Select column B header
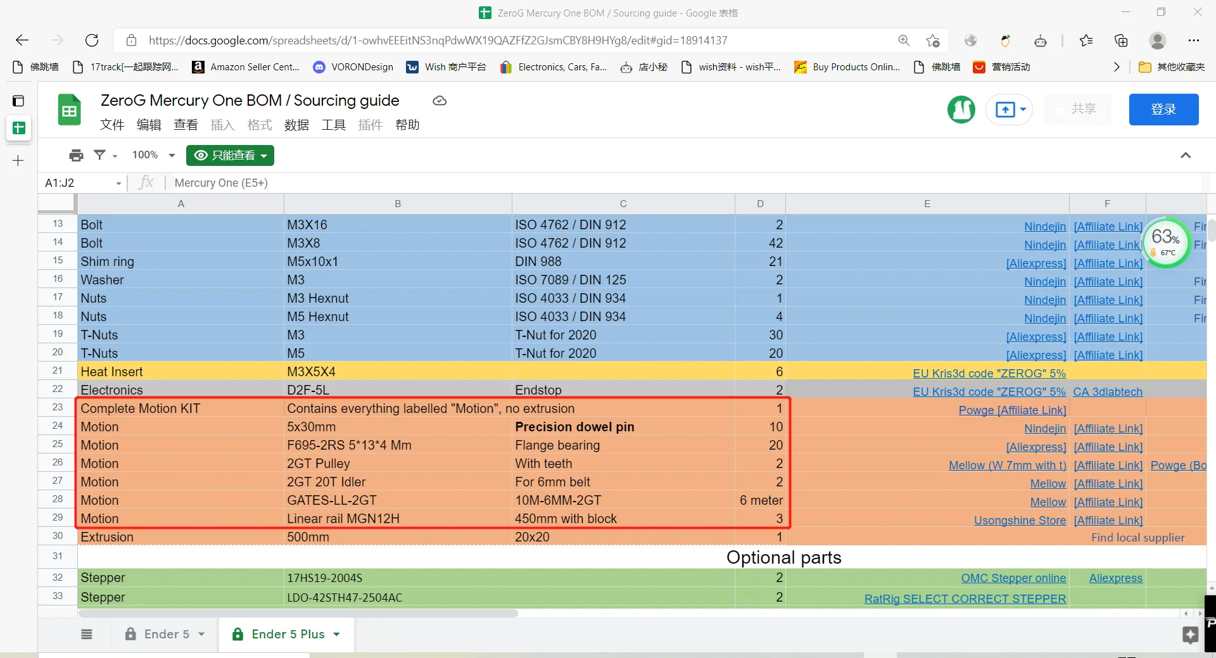This screenshot has height=658, width=1216. pyautogui.click(x=398, y=204)
